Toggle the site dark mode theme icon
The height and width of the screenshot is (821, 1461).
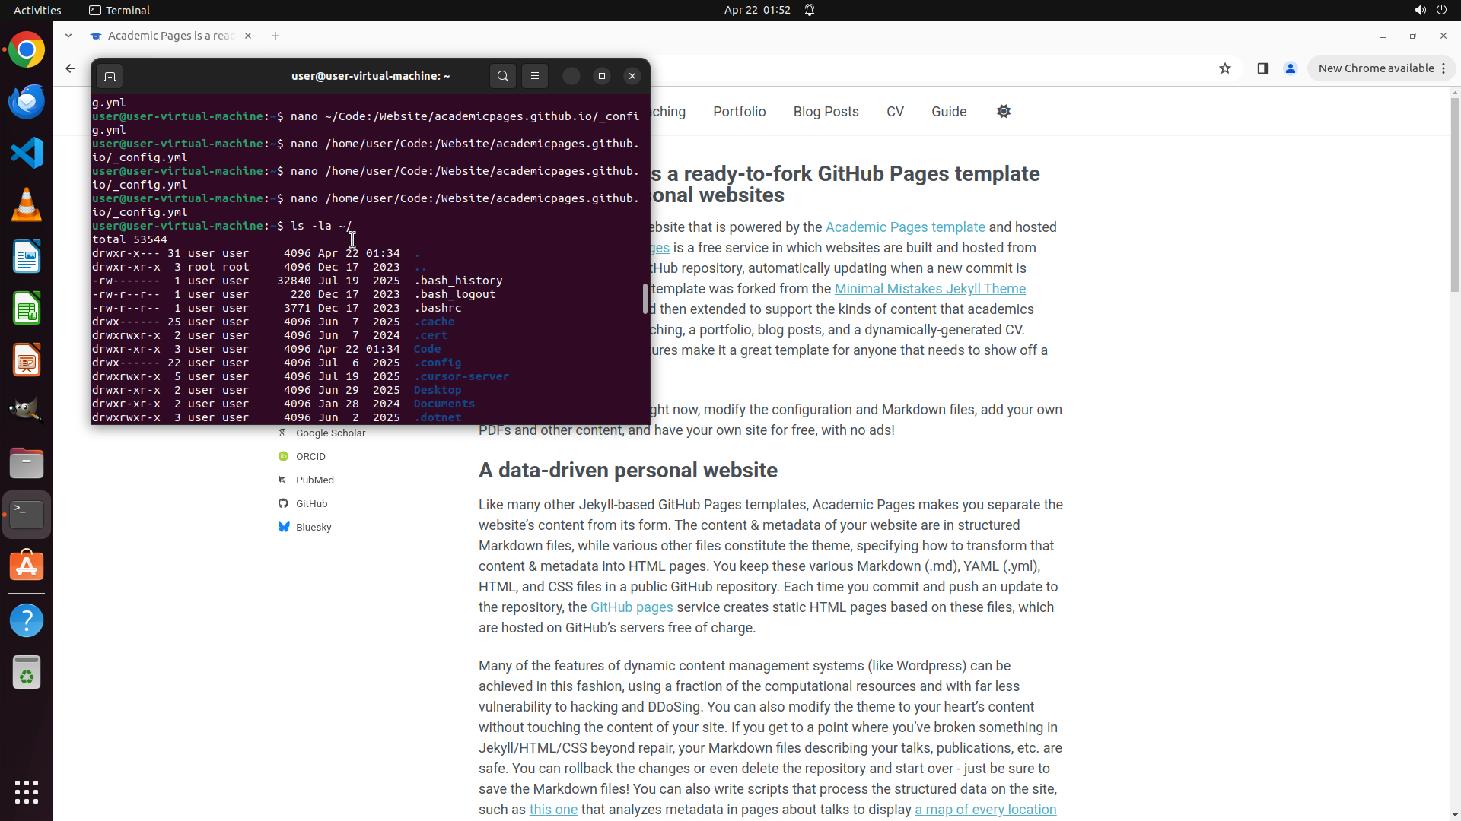[1004, 112]
